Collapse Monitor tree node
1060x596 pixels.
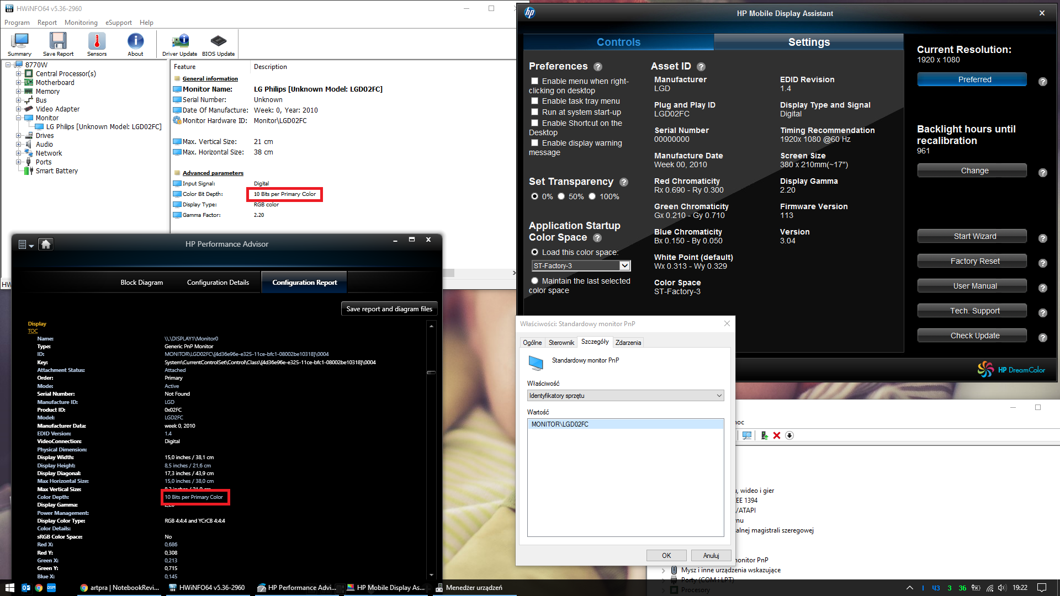click(19, 118)
